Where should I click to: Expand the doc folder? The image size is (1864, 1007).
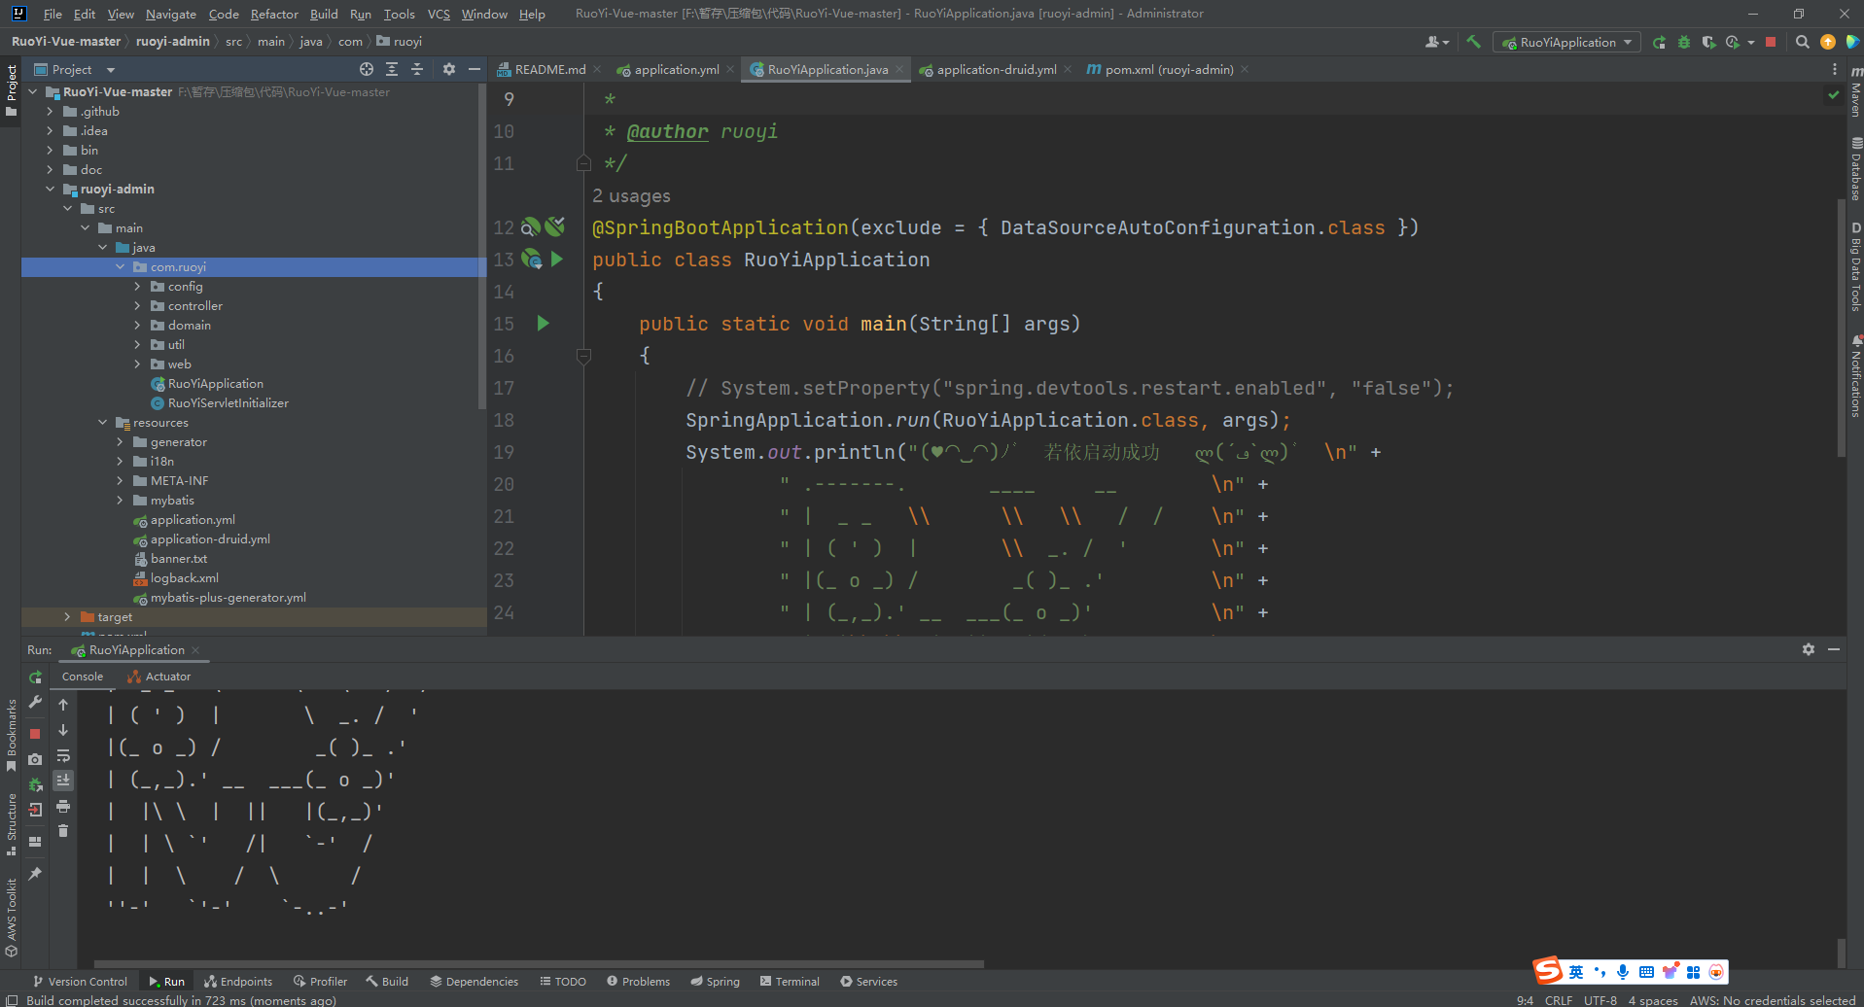50,170
